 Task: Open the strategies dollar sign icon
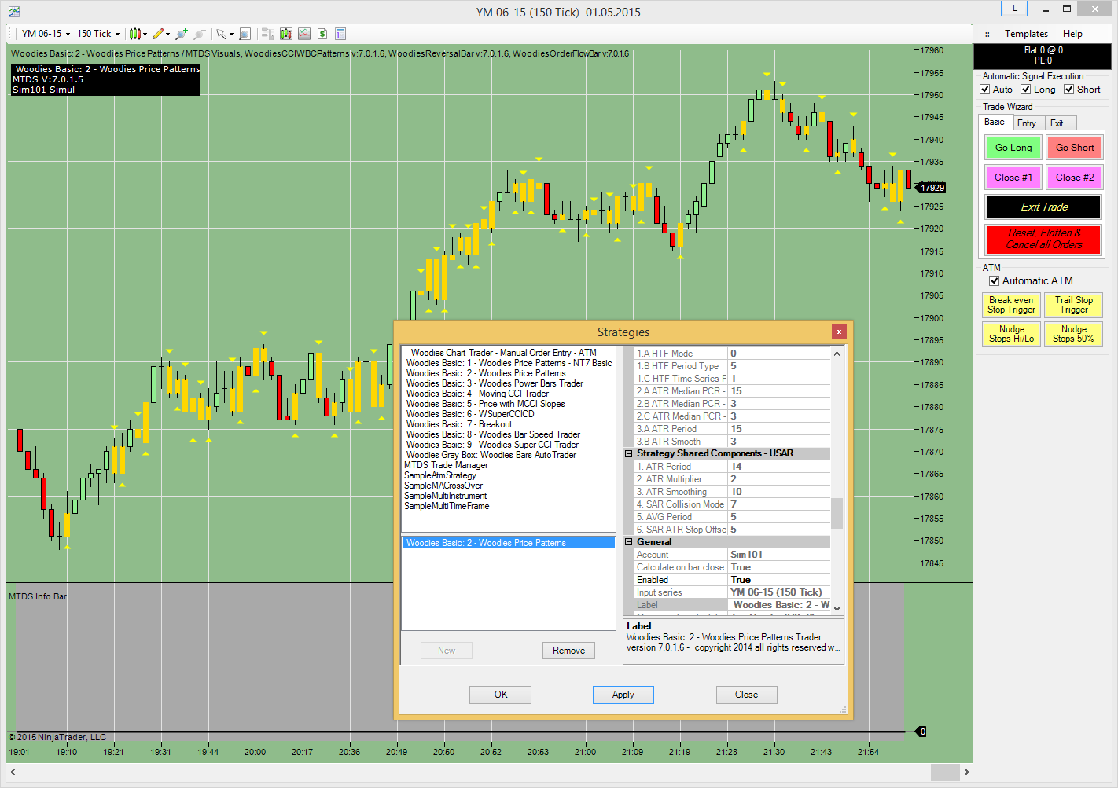click(322, 34)
